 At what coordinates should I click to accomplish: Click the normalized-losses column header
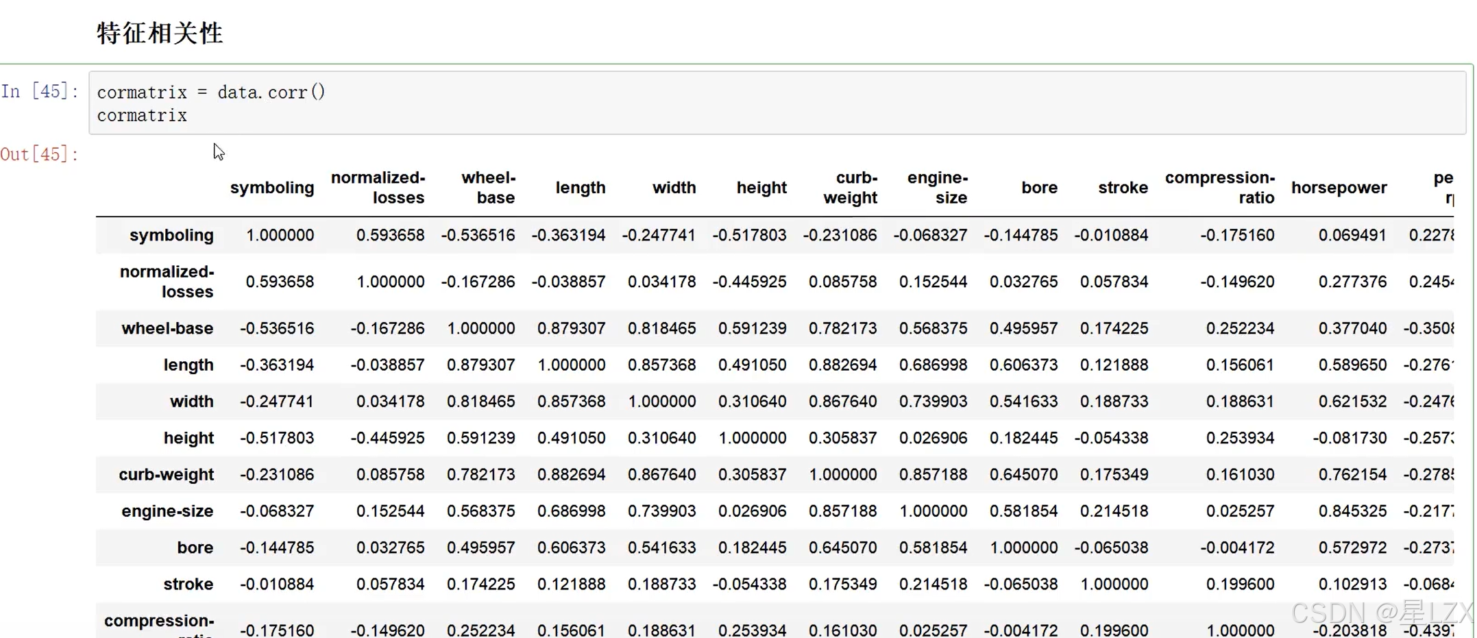378,188
